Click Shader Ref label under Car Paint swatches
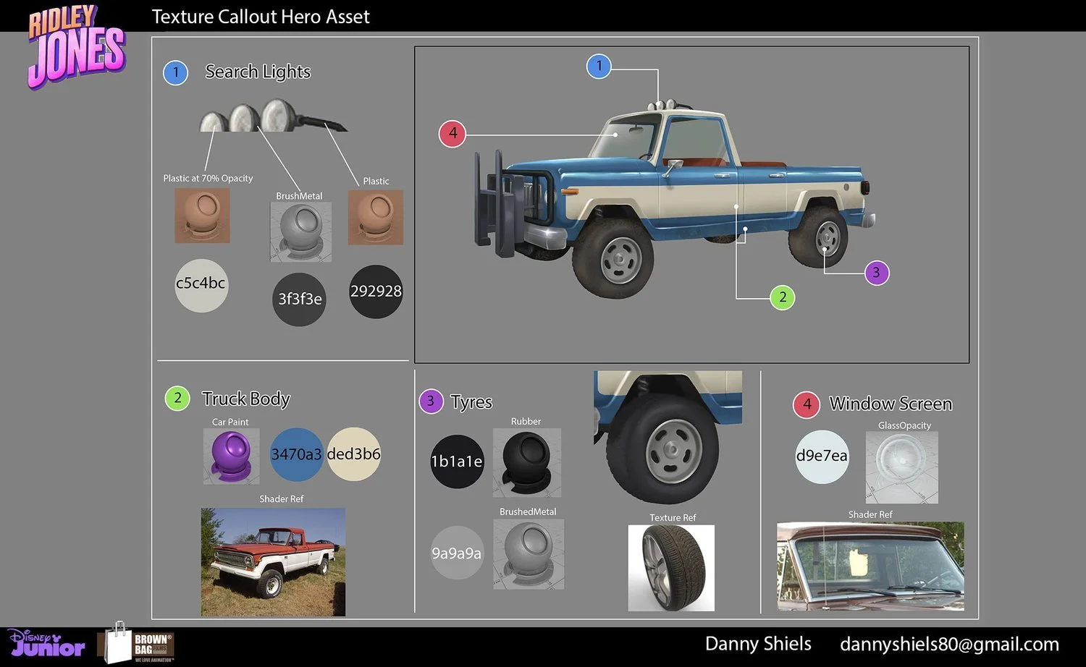This screenshot has height=667, width=1086. click(x=282, y=498)
